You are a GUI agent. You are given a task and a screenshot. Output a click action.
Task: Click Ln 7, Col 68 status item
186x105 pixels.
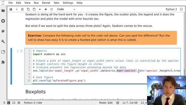pos(130,103)
